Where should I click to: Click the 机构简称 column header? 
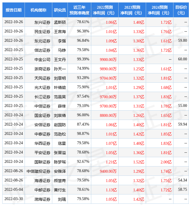tap(38, 10)
